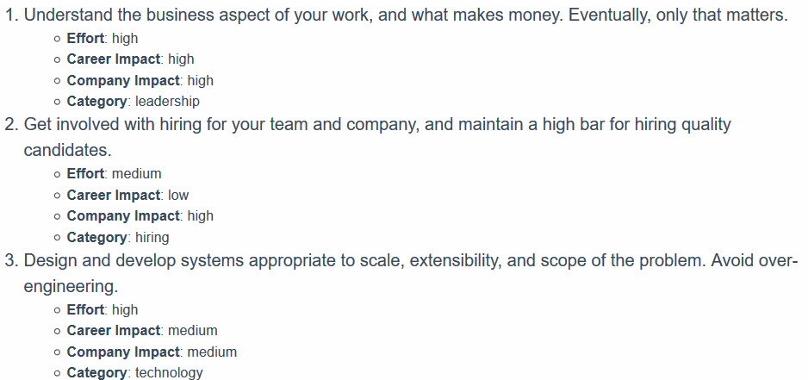Screen dimensions: 808x380
Task: Click 'Company Impact: high' under hiring item
Action: tap(140, 216)
